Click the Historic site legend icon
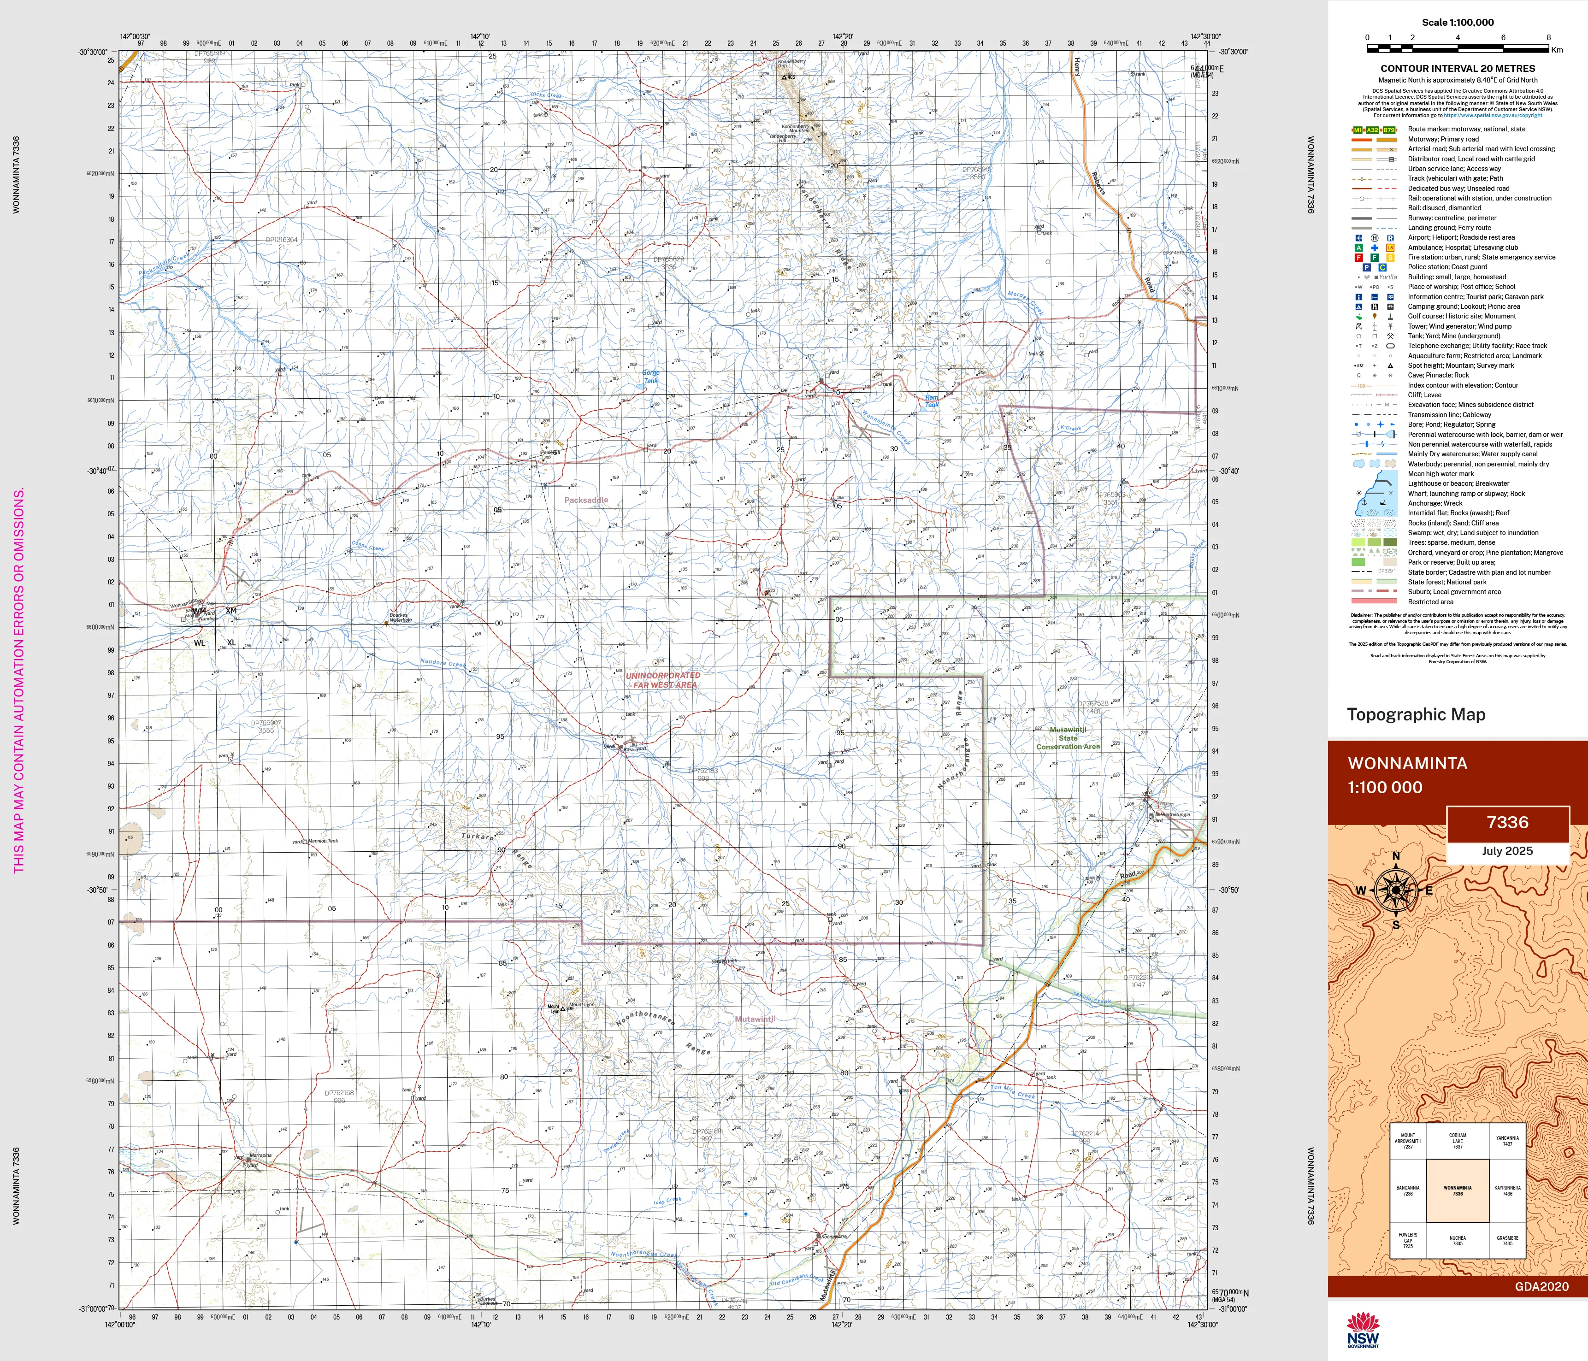The image size is (1588, 1361). click(x=1374, y=317)
